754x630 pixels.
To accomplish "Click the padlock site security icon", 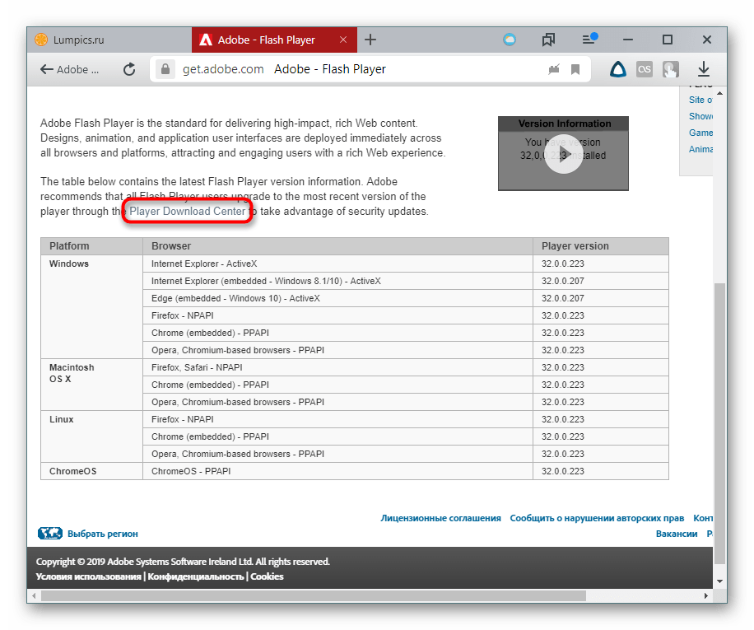I will point(165,69).
